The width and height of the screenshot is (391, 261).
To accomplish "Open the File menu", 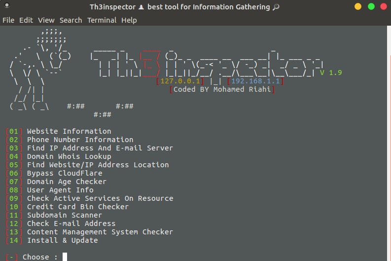I will click(8, 20).
